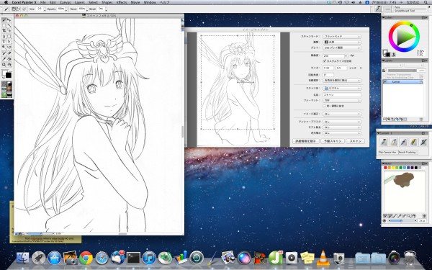
Task: Select the Brush tool in the toolbox
Action: (x=4, y=20)
